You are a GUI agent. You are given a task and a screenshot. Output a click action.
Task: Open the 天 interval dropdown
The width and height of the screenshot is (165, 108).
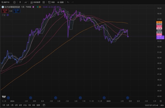point(20,2)
